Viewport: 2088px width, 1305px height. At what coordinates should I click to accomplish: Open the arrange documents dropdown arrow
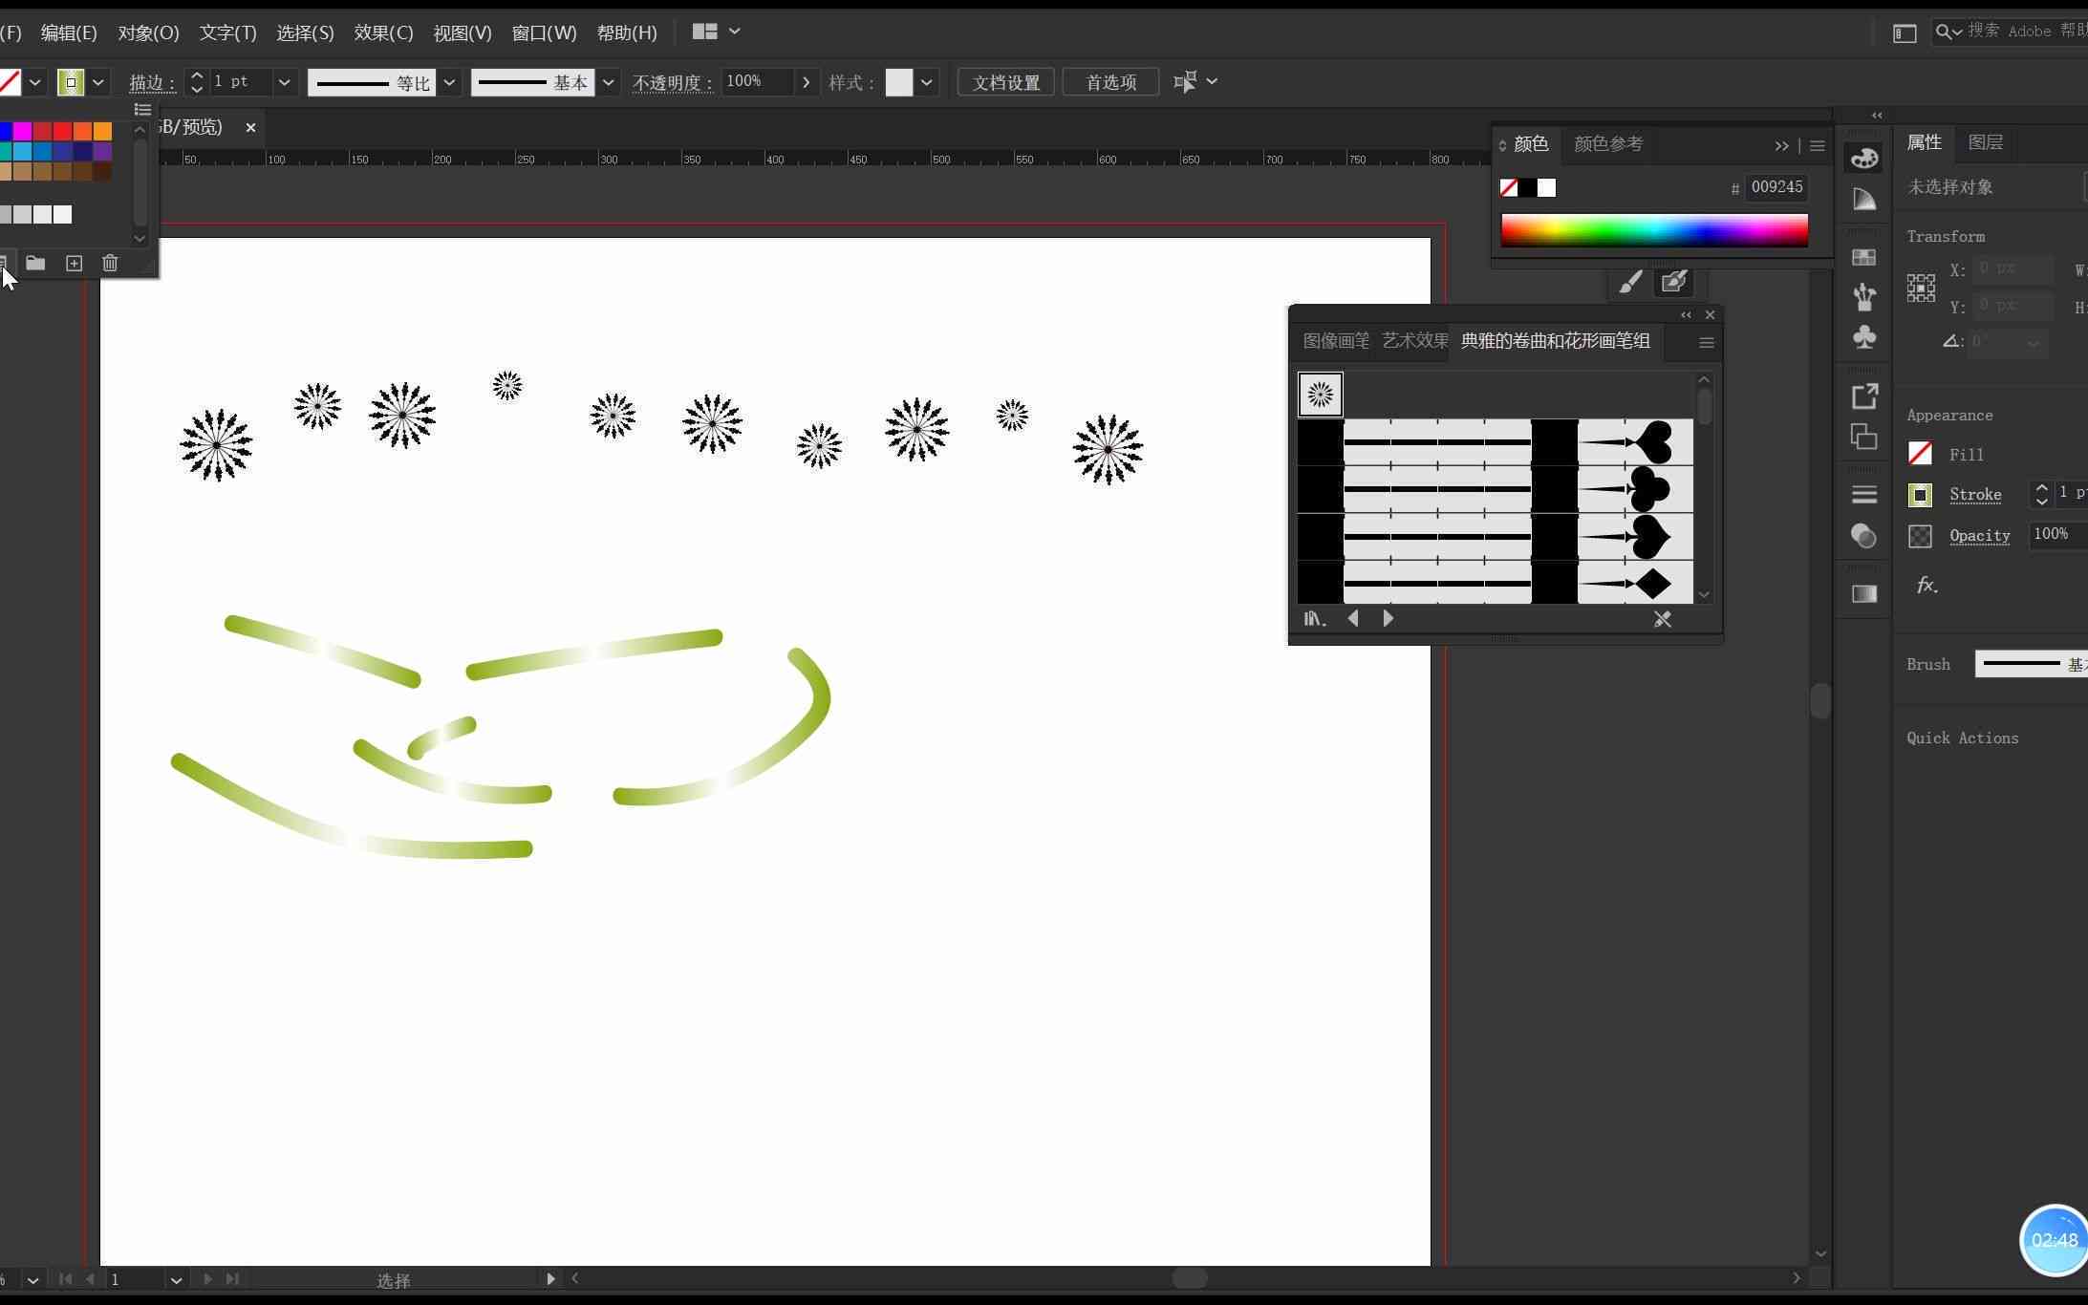coord(734,32)
